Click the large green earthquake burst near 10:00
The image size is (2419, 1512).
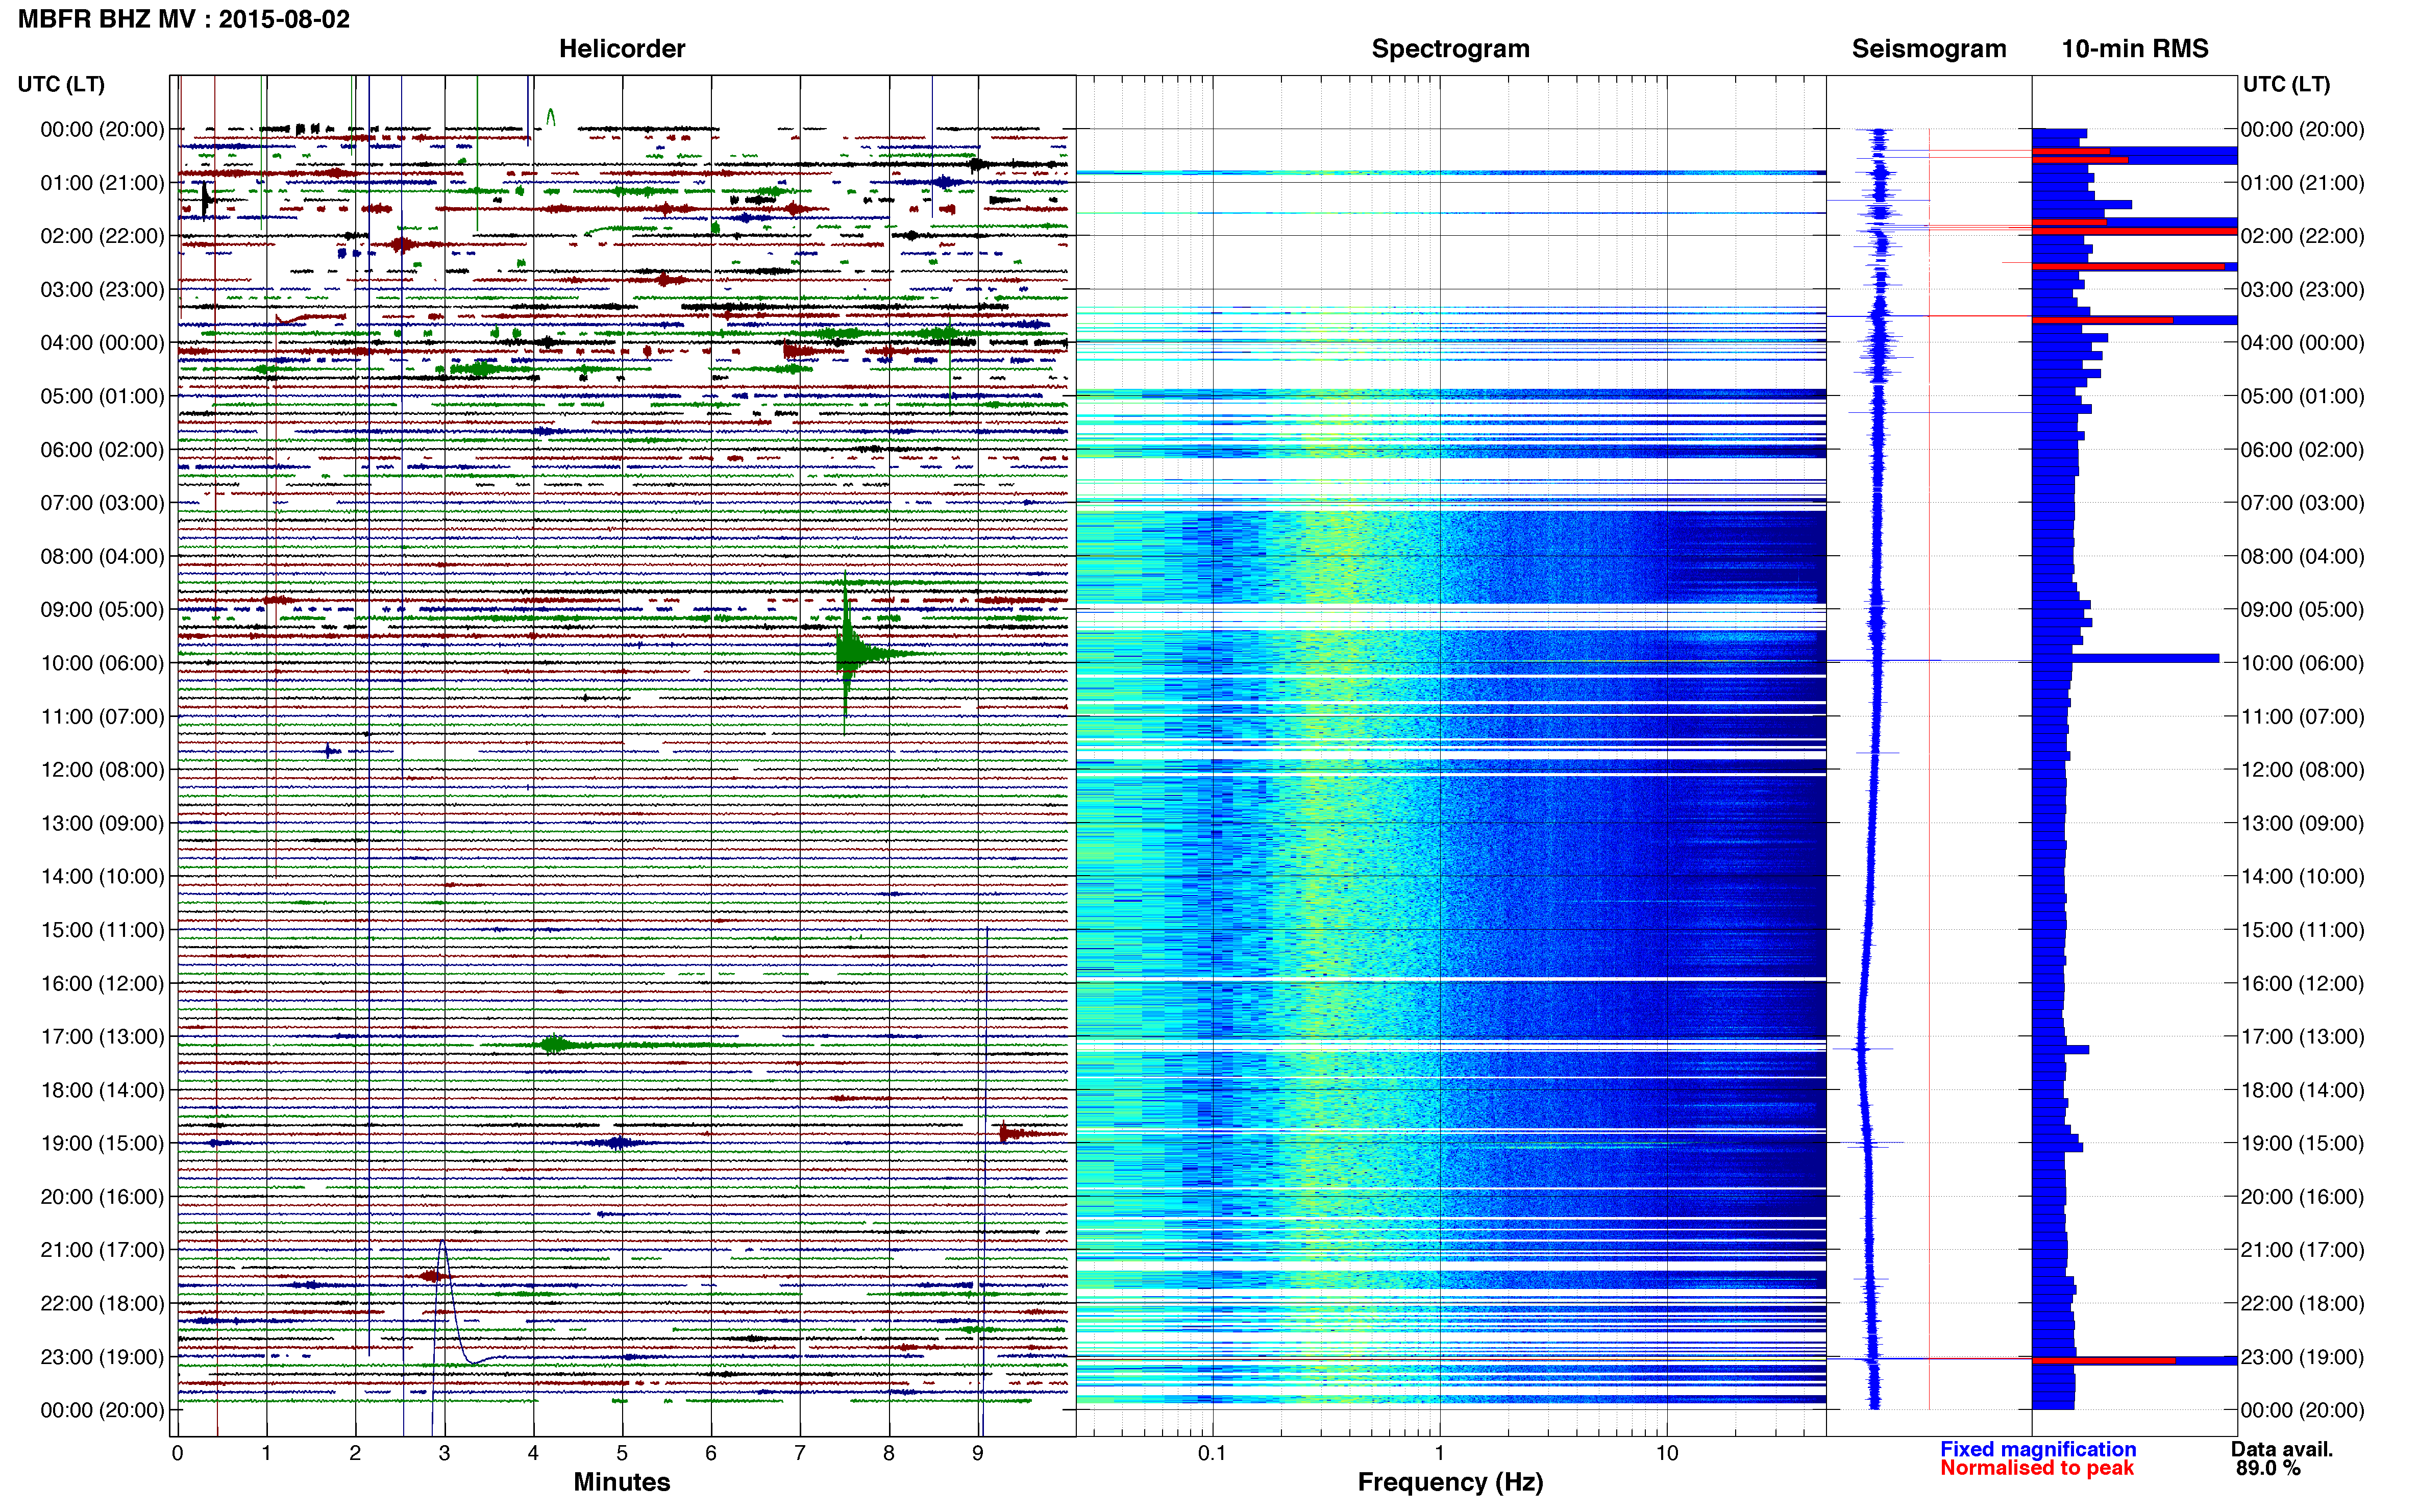click(850, 653)
